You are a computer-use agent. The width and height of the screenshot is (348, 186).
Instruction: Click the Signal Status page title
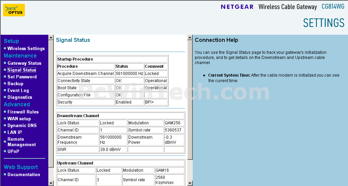pyautogui.click(x=73, y=40)
